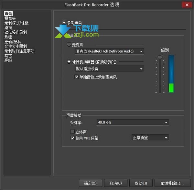Expand the 采样率 48.0 kHz dropdown

click(133, 122)
